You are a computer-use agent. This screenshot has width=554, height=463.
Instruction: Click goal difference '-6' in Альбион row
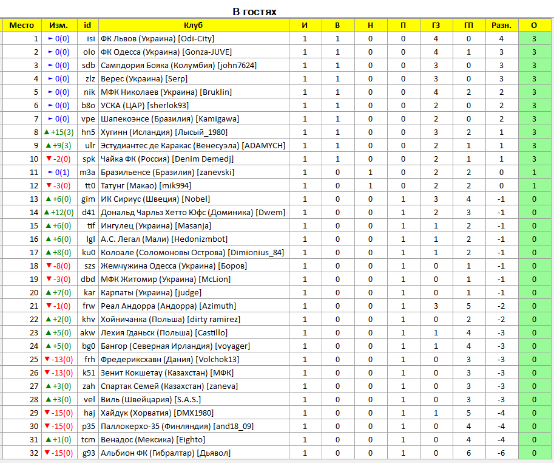(501, 453)
